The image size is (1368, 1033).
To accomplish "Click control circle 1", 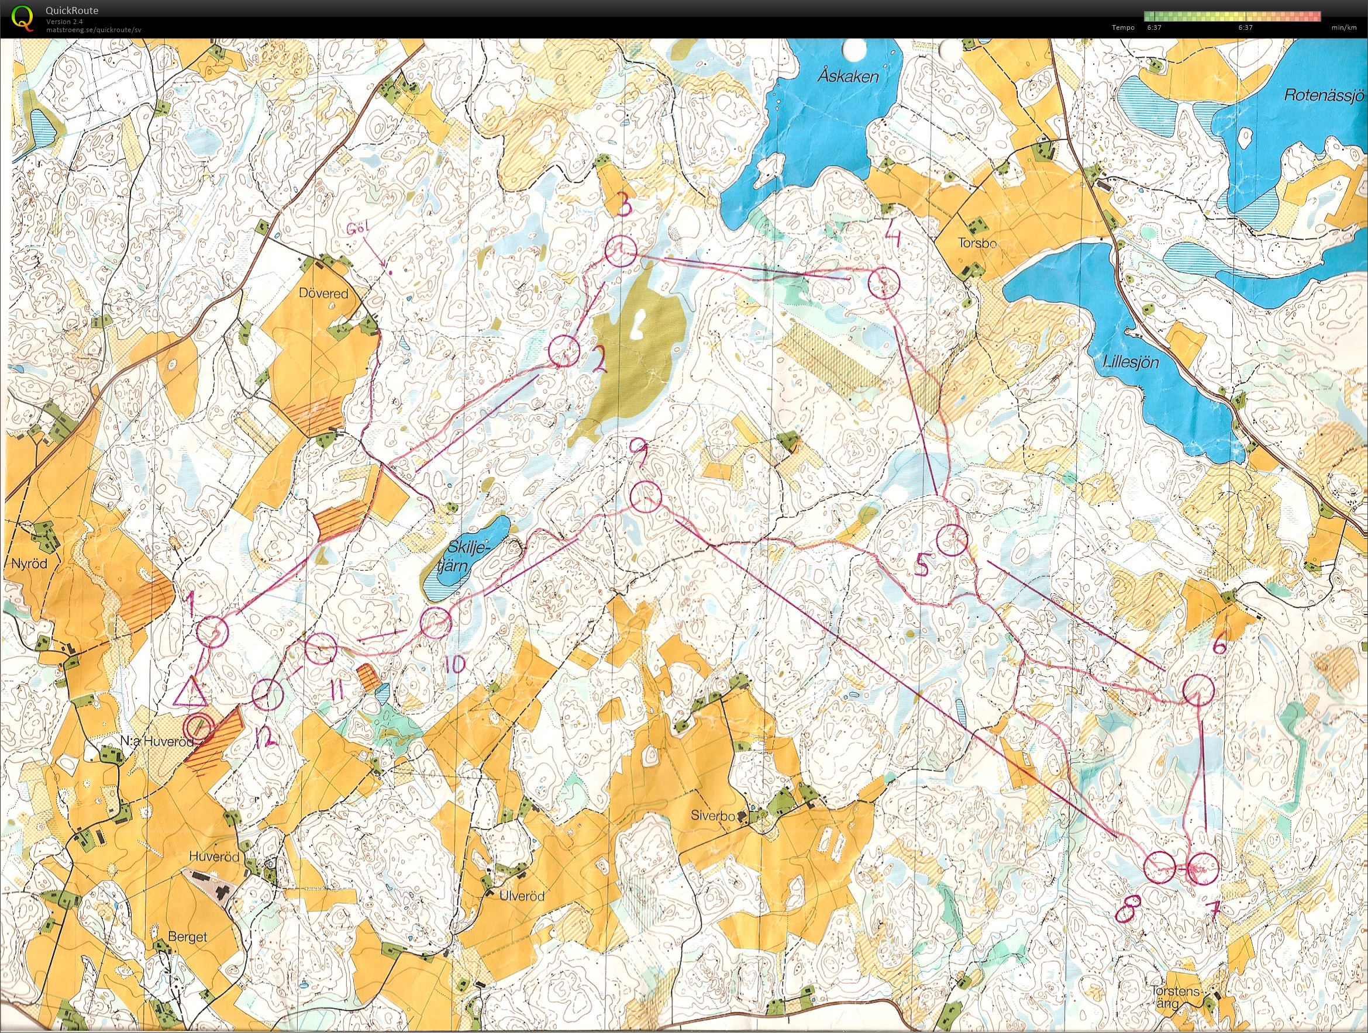I will pyautogui.click(x=213, y=632).
